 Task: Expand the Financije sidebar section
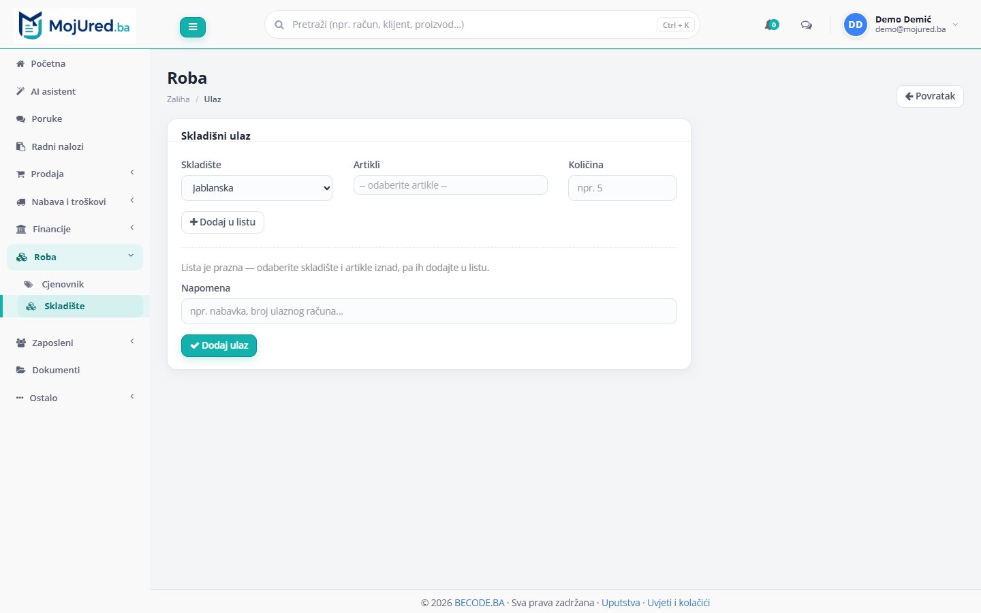click(x=75, y=229)
